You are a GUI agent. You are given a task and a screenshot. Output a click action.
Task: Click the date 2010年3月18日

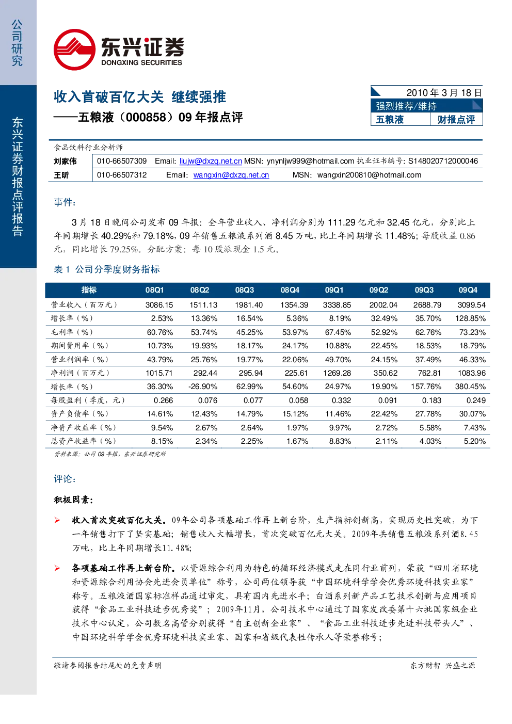444,93
